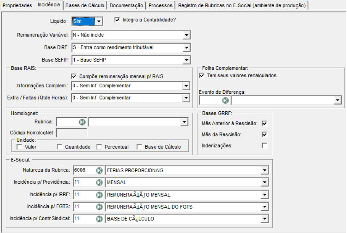
Task: Check the Quantidade unit checkbox
Action: tap(59, 147)
